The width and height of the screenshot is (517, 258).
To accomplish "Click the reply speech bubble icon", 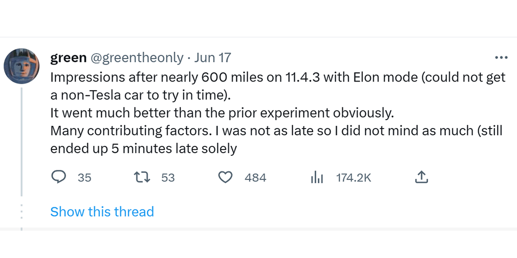I will tap(59, 178).
